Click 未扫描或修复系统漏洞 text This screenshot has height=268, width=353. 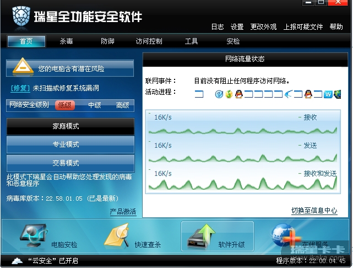(x=66, y=88)
